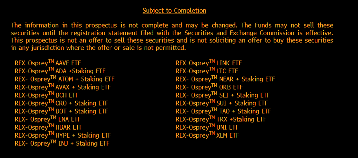Click the REX-Osprey LINK ETF entry

(208, 63)
